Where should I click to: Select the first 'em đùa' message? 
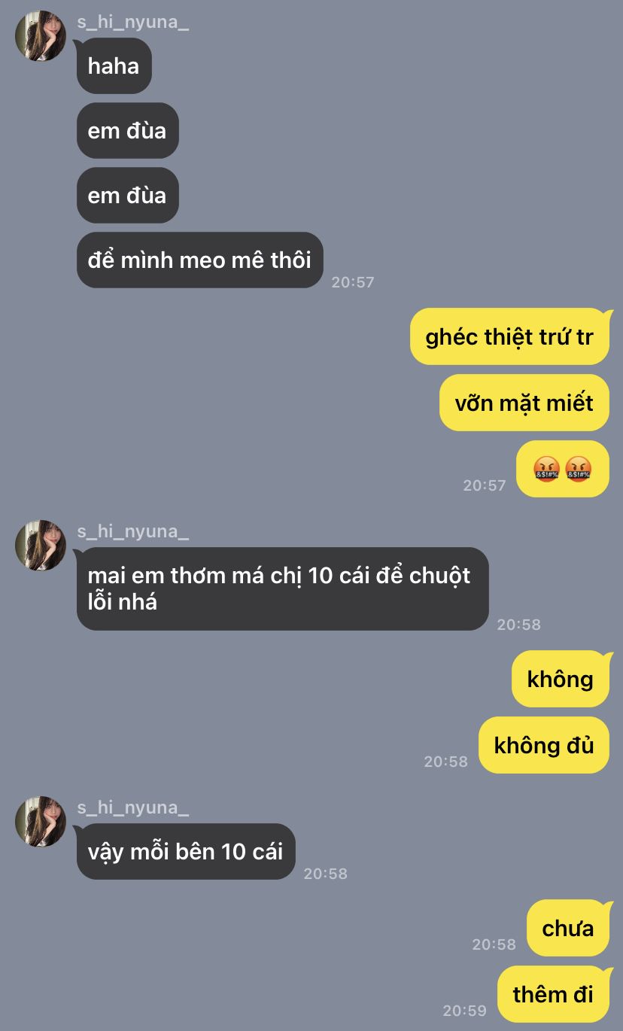(127, 131)
